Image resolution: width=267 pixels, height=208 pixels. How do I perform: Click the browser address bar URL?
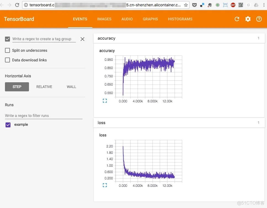pos(105,5)
